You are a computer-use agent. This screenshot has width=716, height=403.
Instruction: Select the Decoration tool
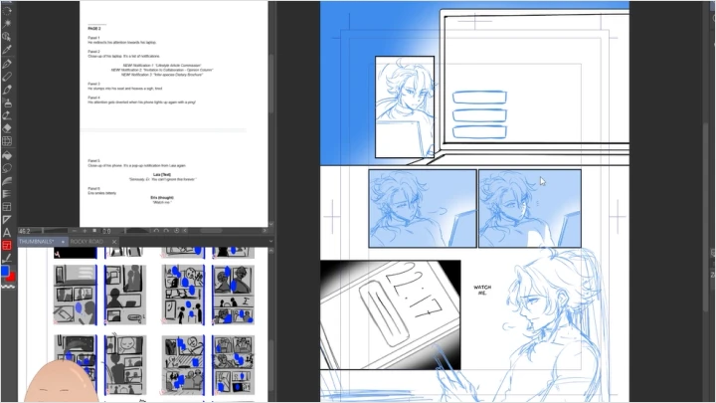(x=7, y=115)
